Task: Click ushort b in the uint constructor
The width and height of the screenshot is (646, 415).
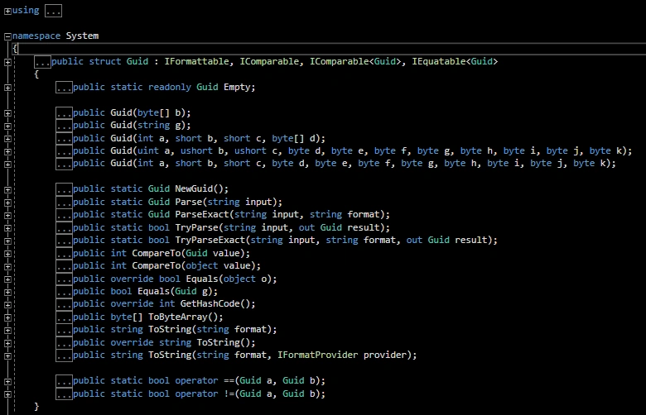Action: tap(202, 151)
